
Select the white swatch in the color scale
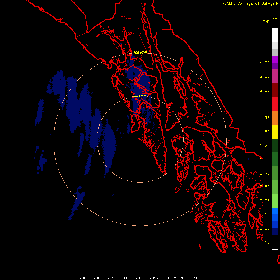pos(275,35)
